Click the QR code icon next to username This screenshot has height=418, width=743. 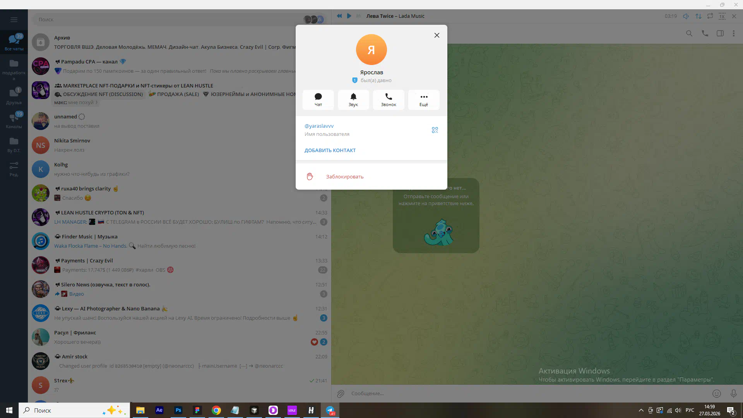pos(435,130)
